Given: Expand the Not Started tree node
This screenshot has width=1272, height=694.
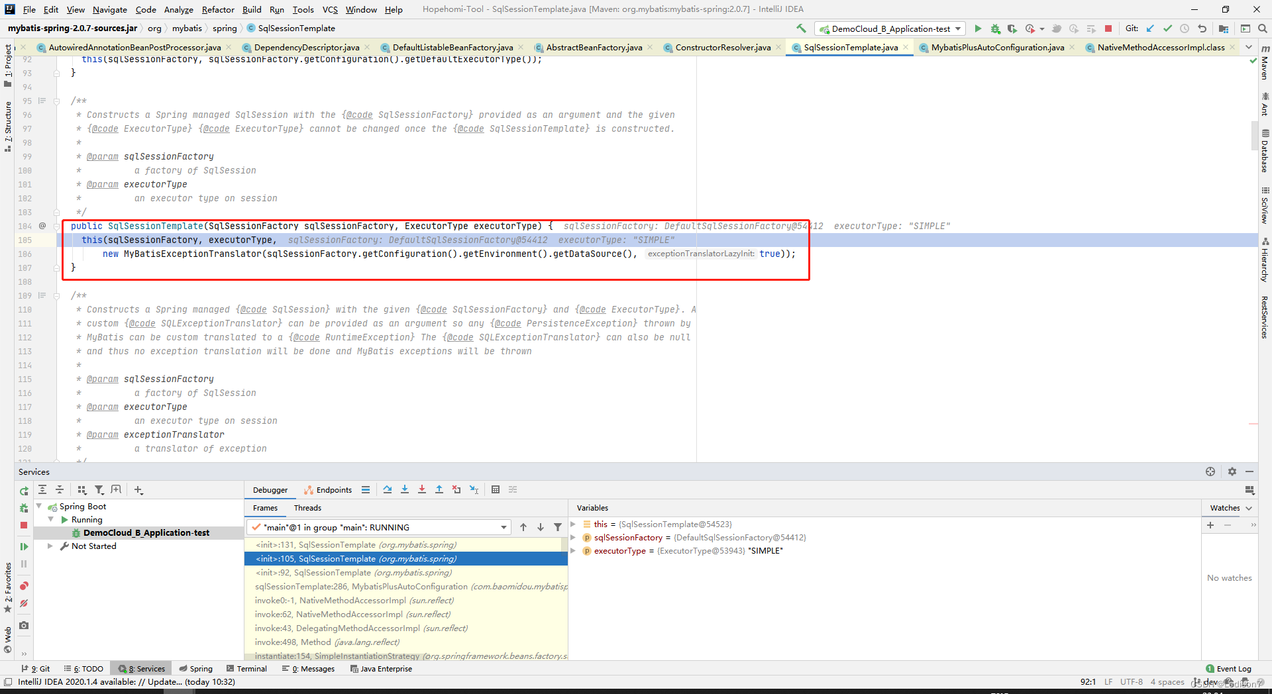Looking at the screenshot, I should click(x=50, y=546).
